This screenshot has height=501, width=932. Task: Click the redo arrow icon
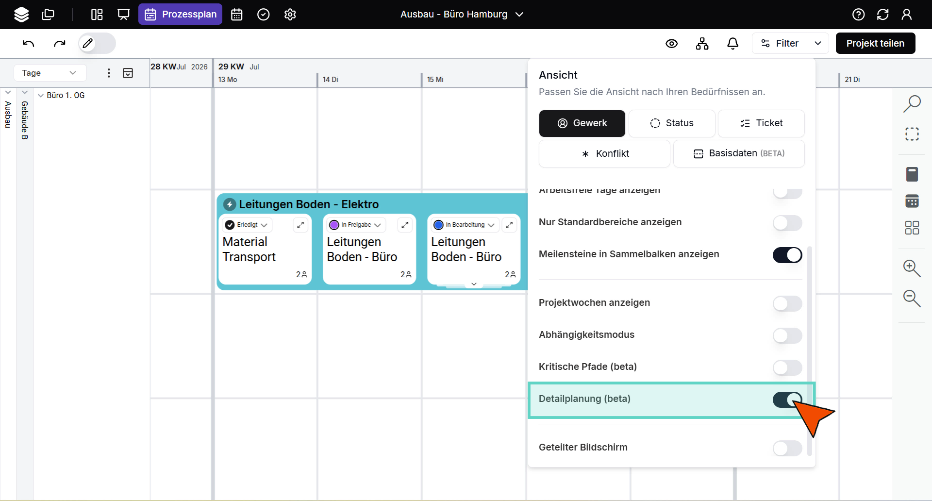(x=59, y=44)
